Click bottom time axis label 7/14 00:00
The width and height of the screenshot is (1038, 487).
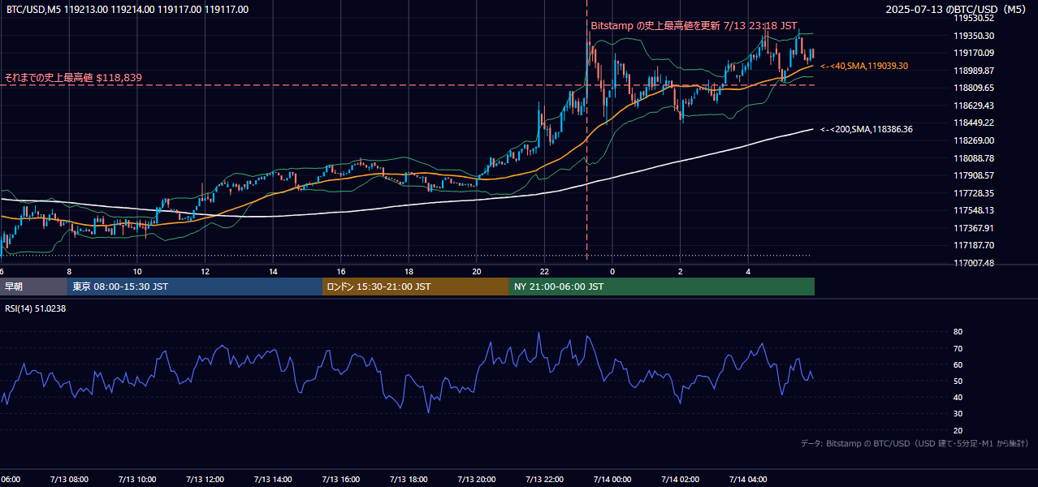coord(612,480)
